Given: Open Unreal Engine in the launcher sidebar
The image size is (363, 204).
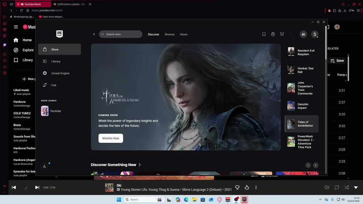Looking at the screenshot, I should pos(60,73).
